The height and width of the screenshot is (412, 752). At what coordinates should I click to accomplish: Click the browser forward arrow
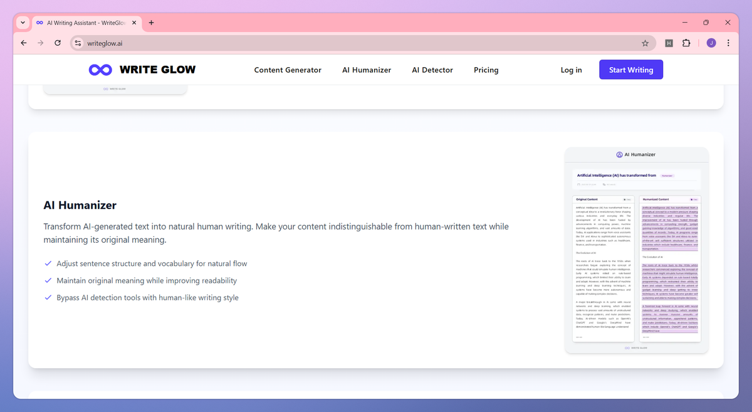(41, 43)
